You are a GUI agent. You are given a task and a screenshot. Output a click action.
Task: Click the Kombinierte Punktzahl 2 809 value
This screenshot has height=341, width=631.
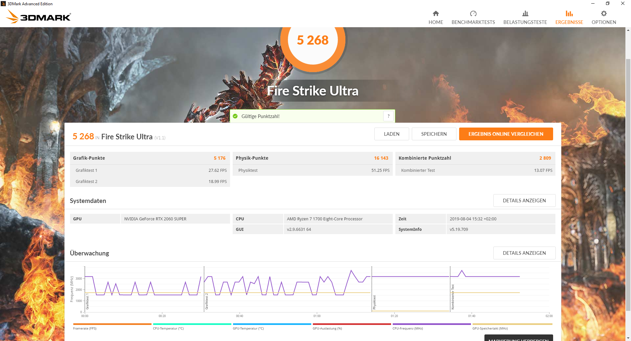tap(545, 158)
